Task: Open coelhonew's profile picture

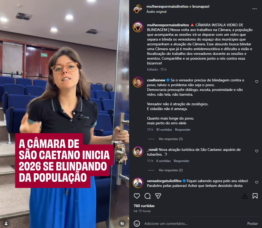Action: pos(138,82)
